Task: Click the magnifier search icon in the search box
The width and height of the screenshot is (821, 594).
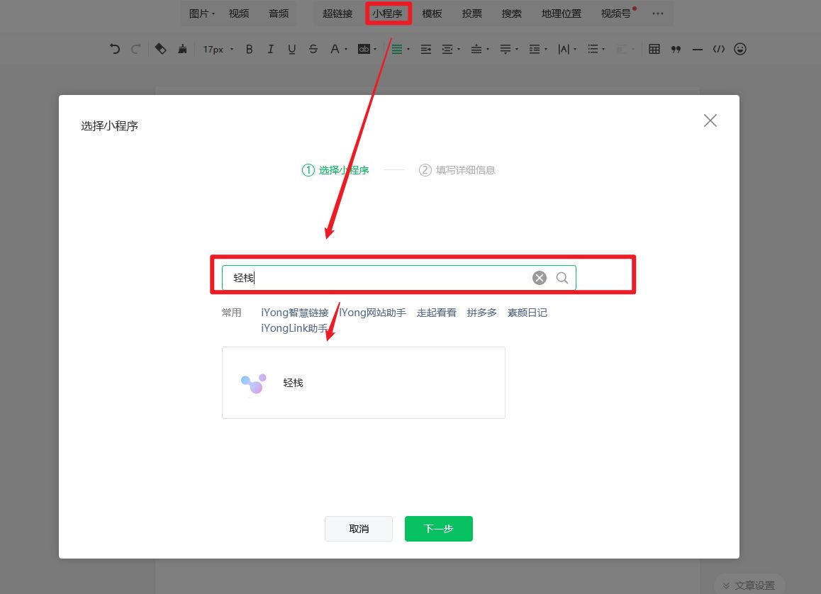Action: click(x=562, y=278)
